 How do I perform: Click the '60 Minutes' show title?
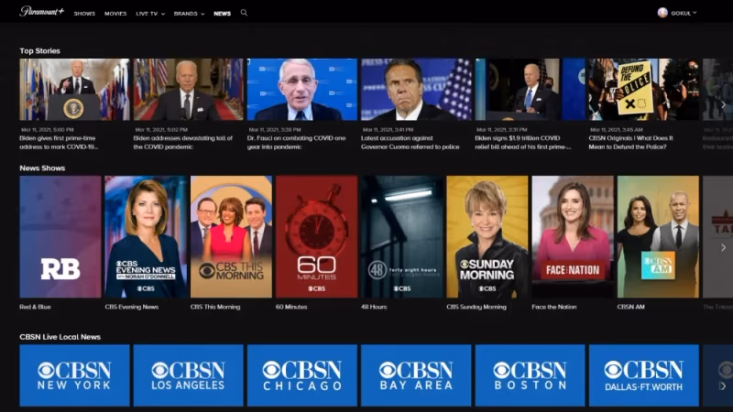pyautogui.click(x=291, y=307)
